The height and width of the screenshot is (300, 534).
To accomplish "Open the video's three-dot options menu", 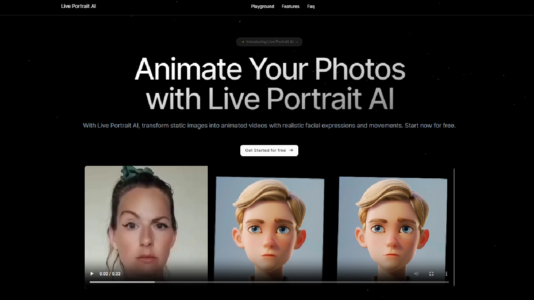I will [x=446, y=274].
